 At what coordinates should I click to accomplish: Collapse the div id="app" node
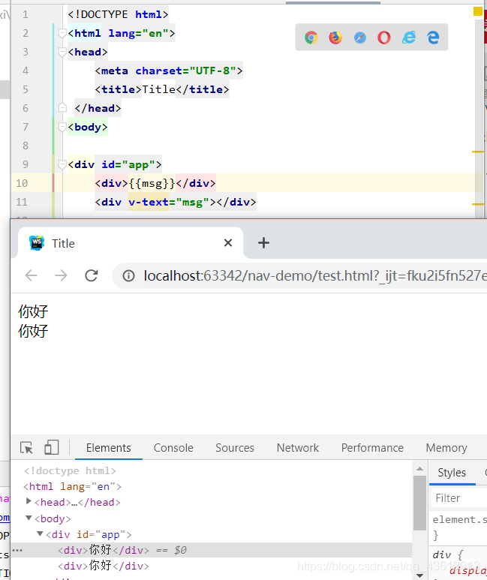pos(40,533)
